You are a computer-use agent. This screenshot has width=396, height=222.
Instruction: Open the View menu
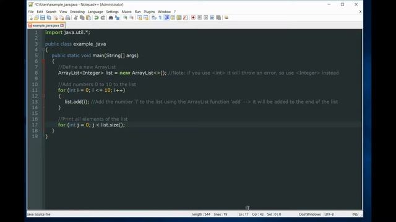coord(63,12)
